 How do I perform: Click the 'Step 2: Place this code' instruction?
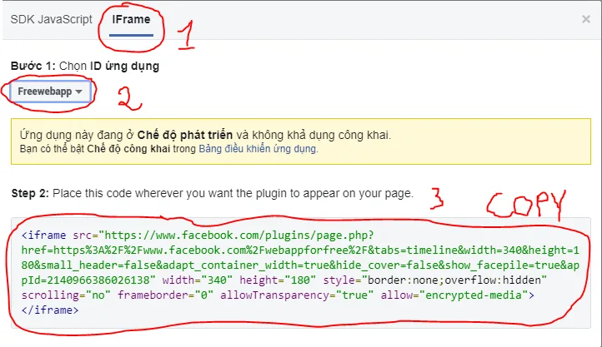point(213,193)
